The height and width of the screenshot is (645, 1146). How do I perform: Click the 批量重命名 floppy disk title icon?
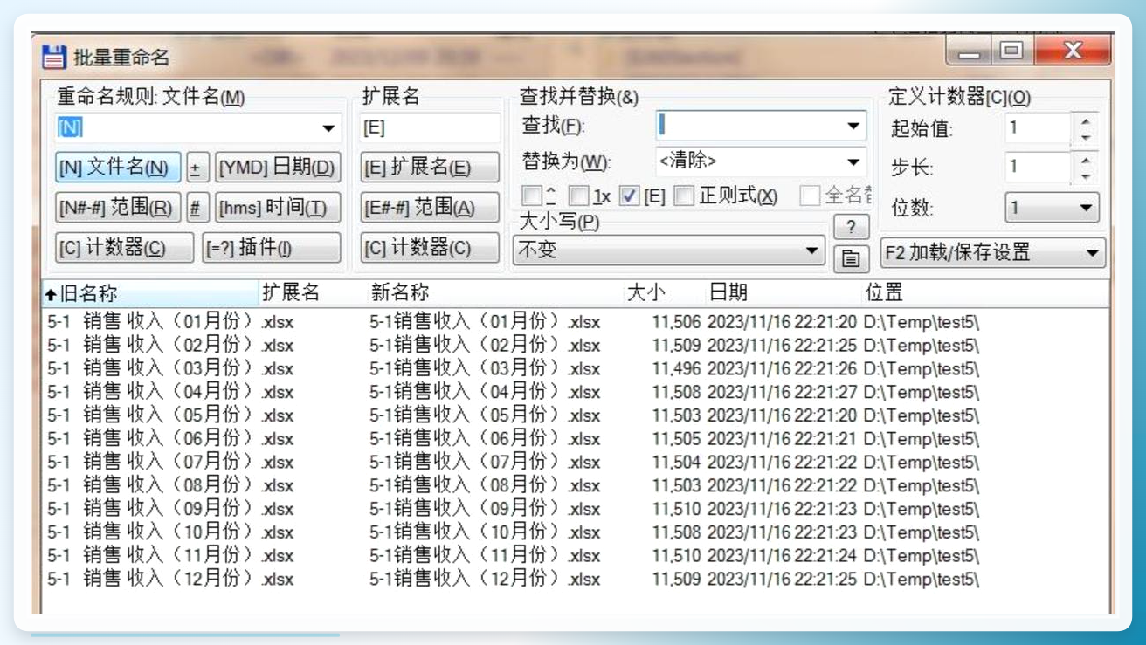click(x=54, y=58)
